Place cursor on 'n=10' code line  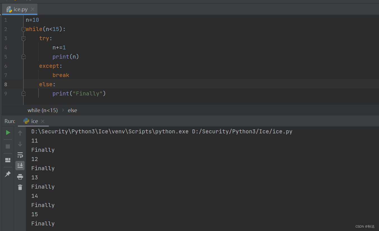(x=32, y=20)
